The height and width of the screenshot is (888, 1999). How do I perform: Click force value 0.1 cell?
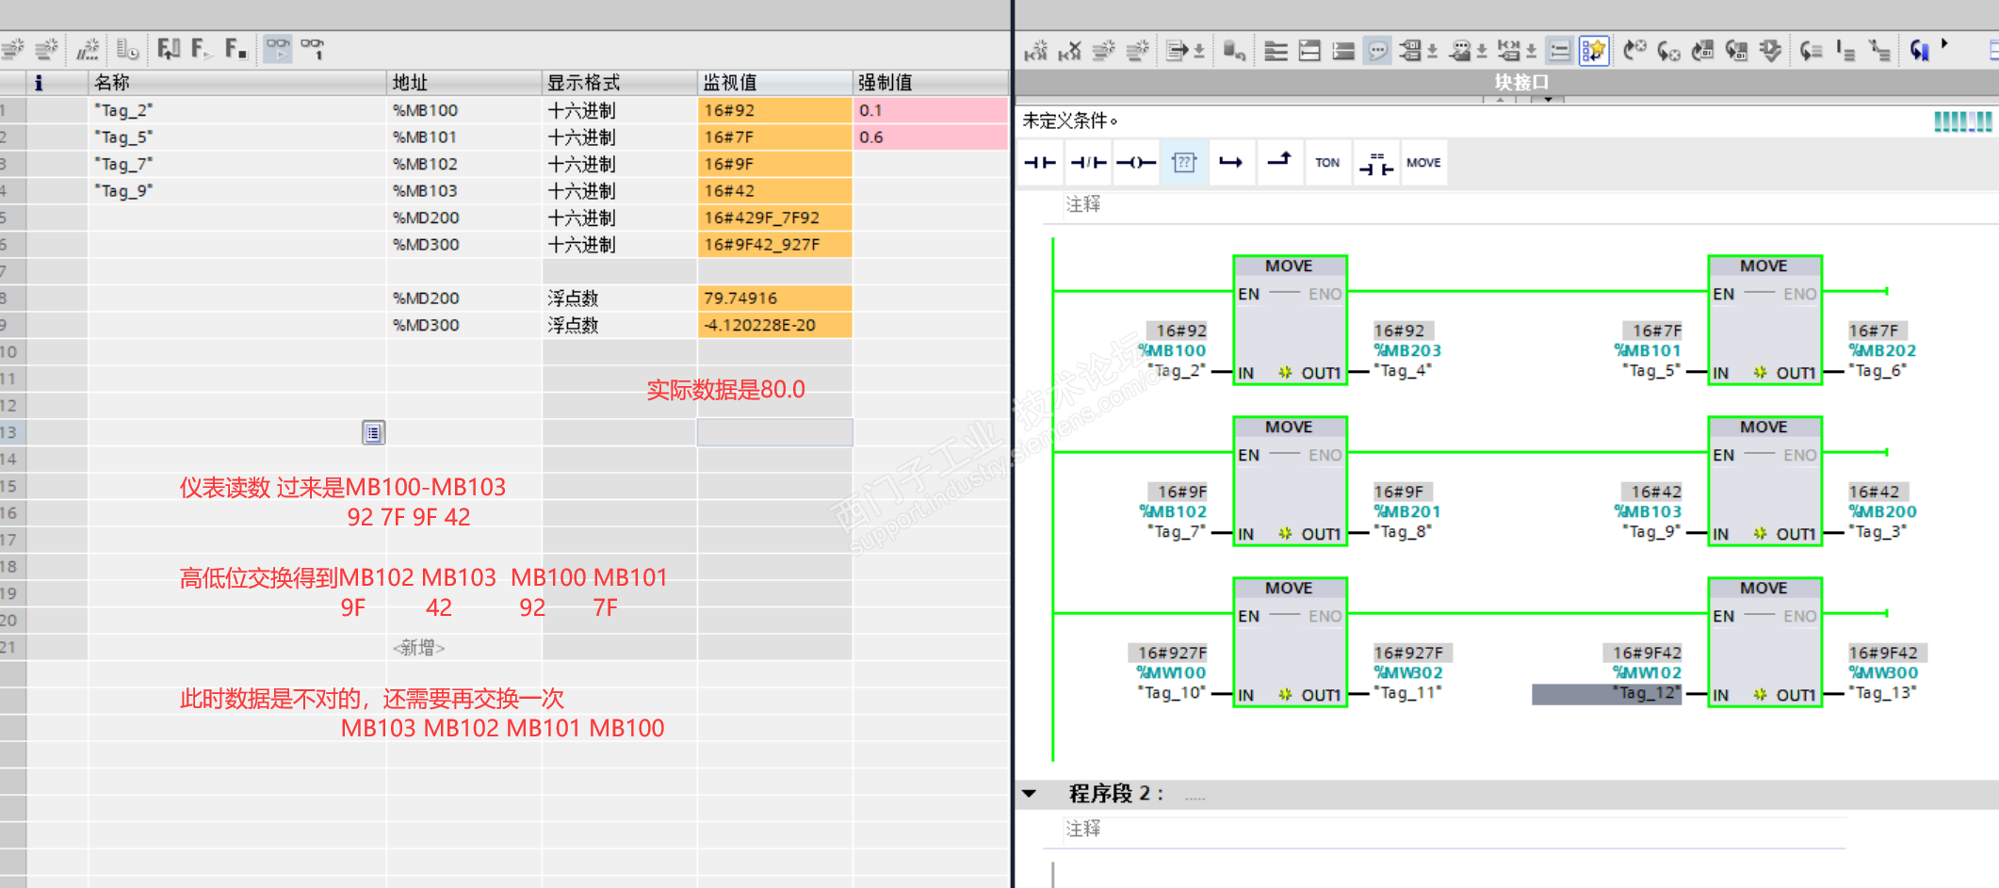pos(930,110)
